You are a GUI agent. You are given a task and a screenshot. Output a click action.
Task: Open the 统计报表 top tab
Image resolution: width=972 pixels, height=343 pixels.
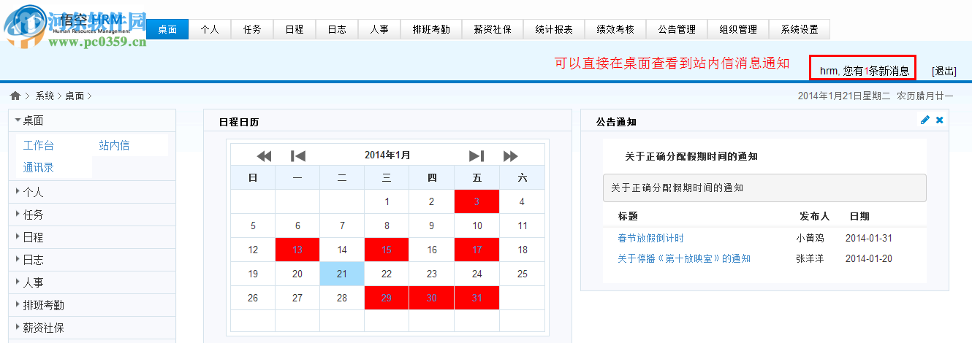coord(554,29)
